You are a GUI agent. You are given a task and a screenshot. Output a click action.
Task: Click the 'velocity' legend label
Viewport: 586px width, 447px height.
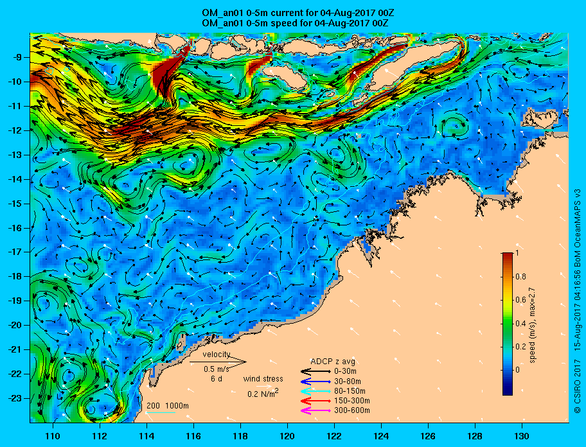[217, 355]
